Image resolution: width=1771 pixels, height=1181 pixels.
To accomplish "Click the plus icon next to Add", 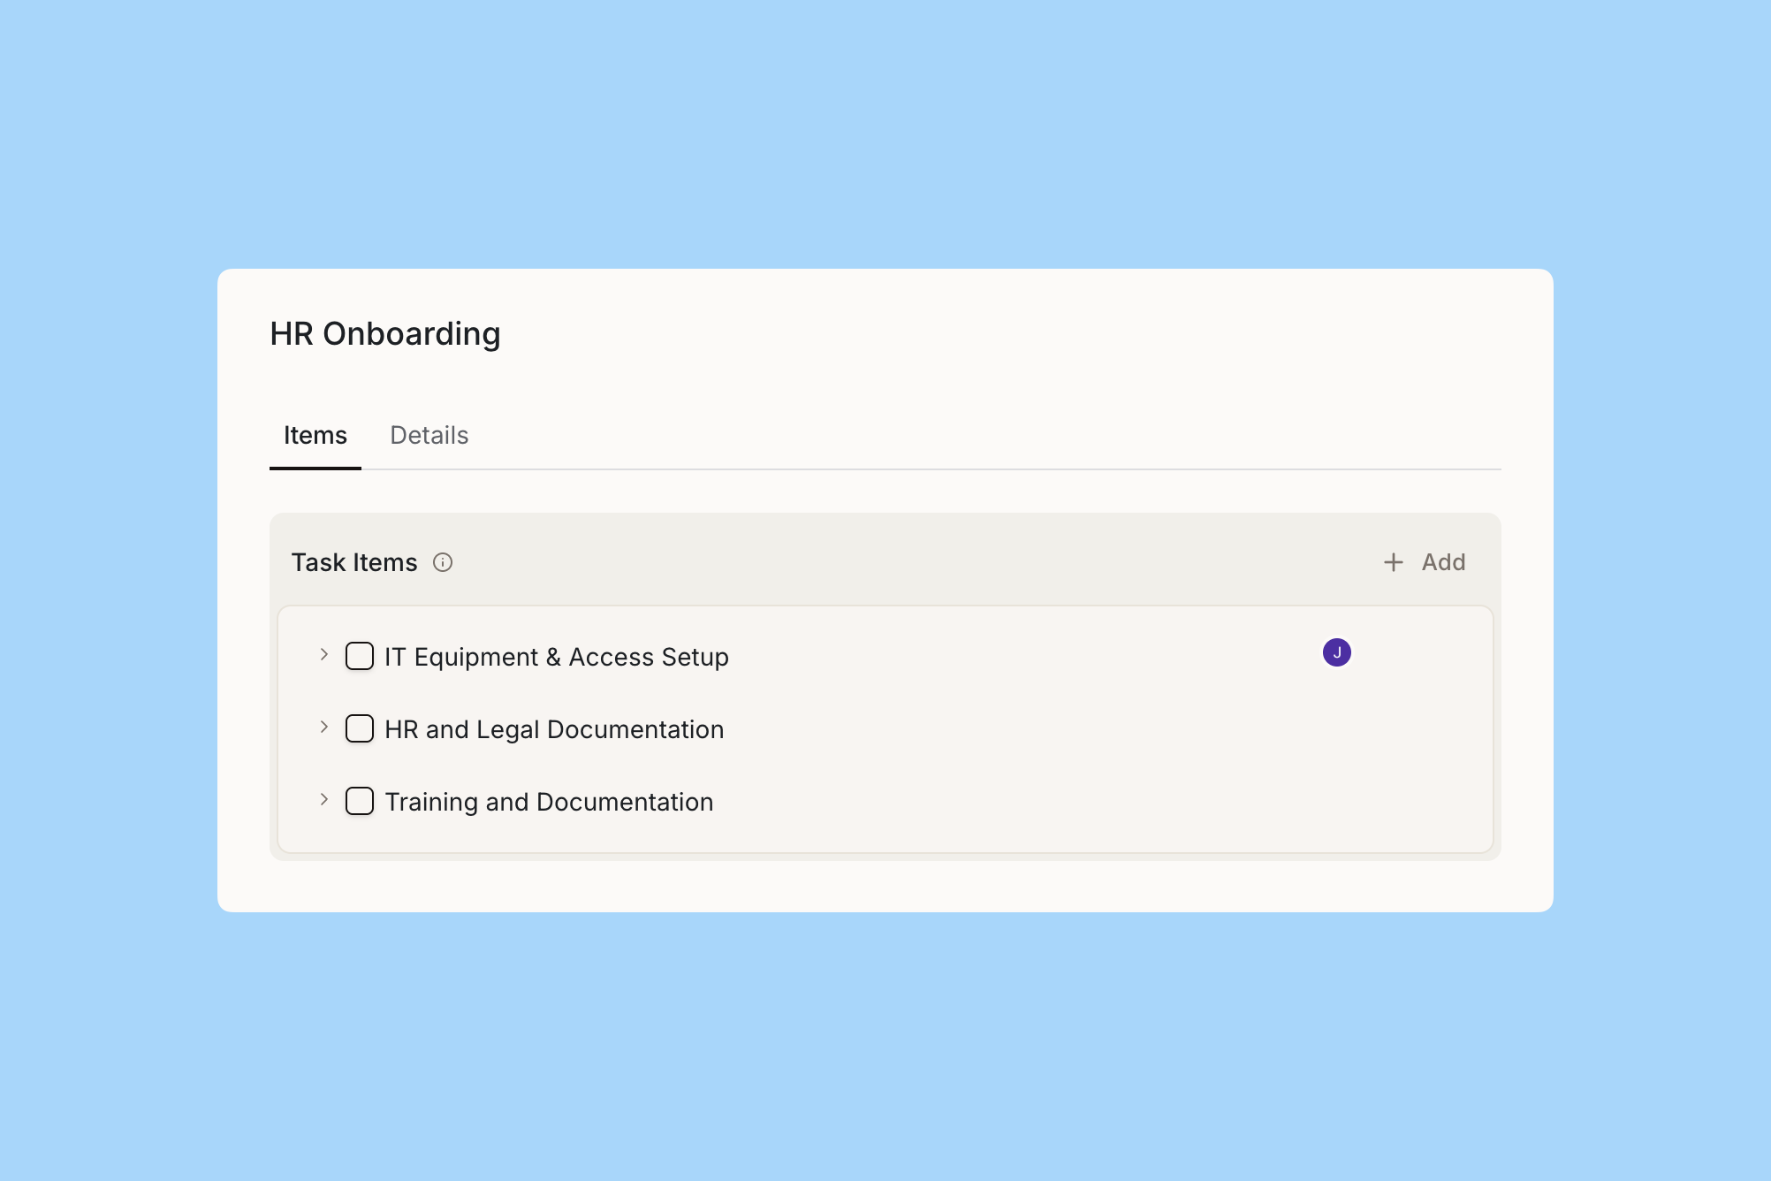I will (1393, 562).
